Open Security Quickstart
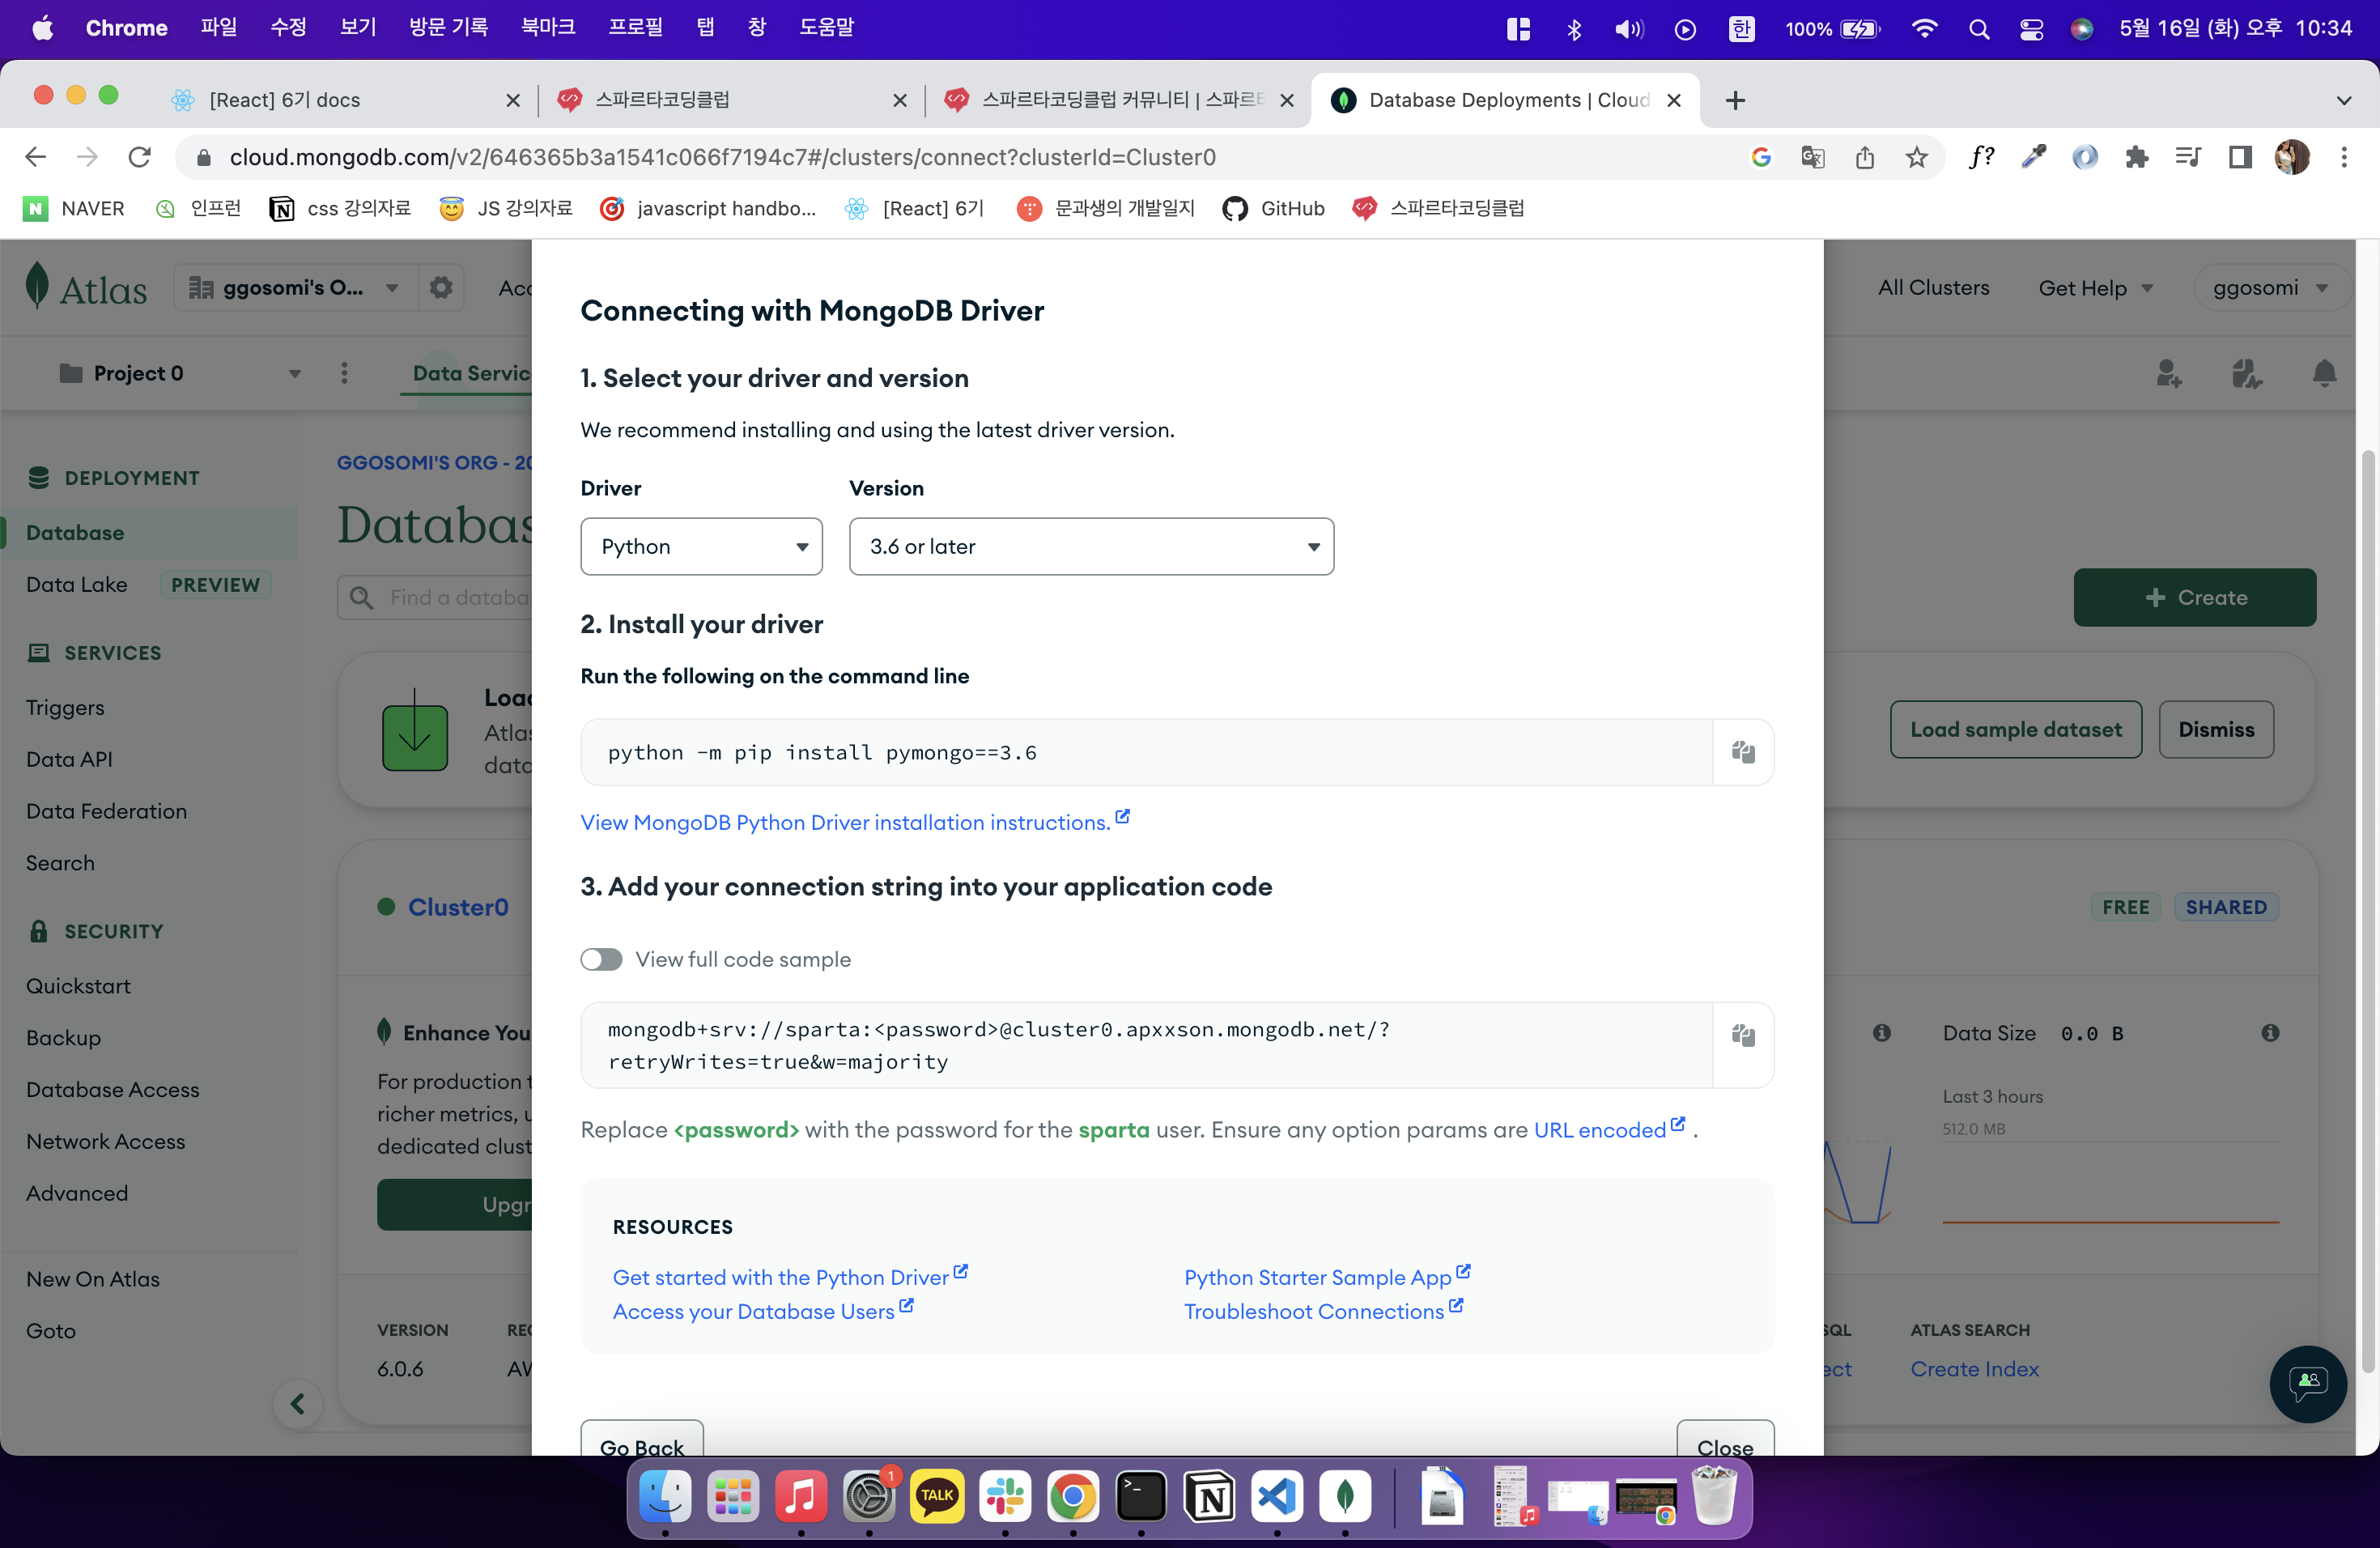 pyautogui.click(x=78, y=986)
